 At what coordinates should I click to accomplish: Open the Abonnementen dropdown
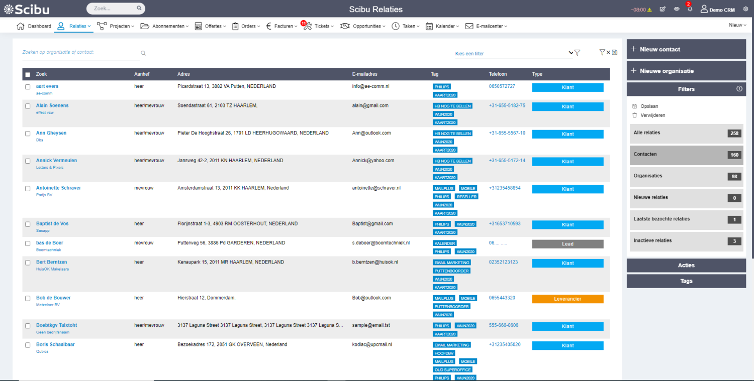tap(164, 26)
